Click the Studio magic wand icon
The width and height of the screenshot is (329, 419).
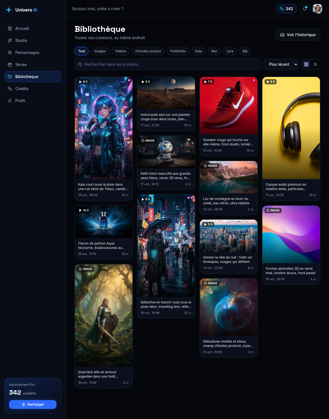pos(10,41)
